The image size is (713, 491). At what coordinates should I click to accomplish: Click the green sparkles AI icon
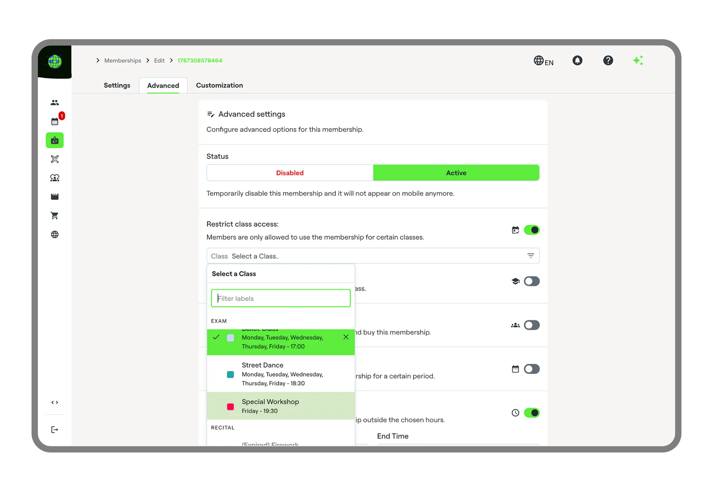click(x=638, y=60)
